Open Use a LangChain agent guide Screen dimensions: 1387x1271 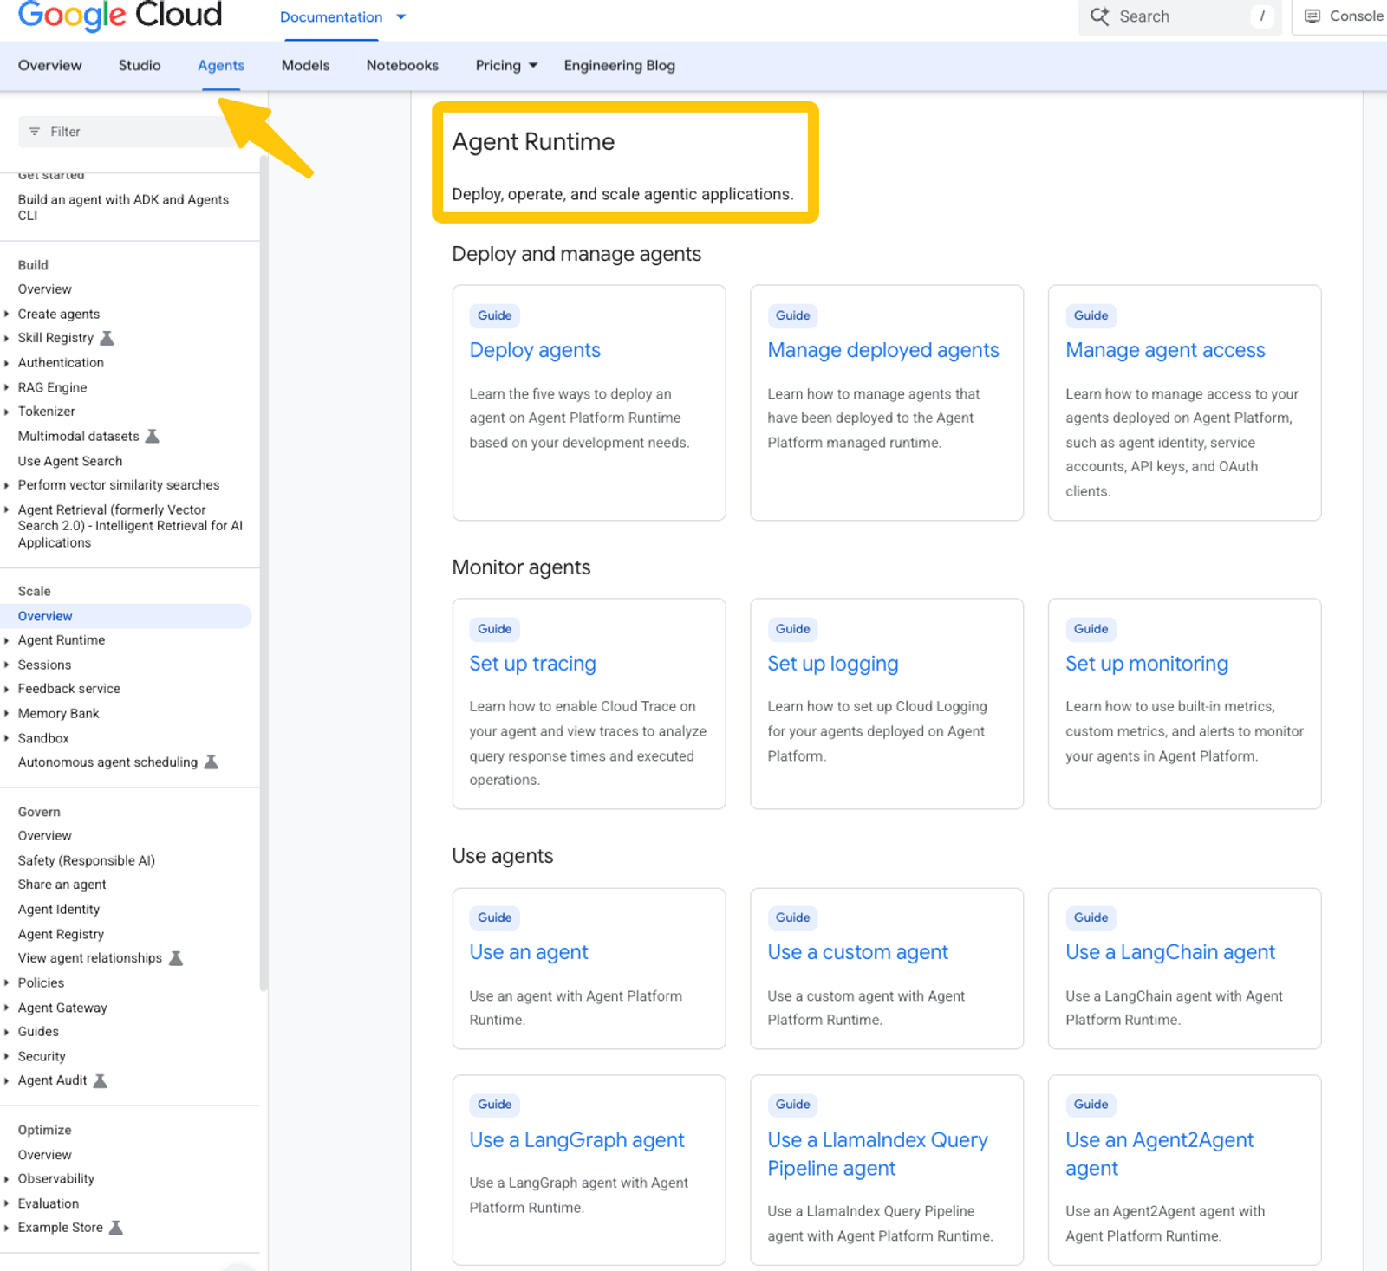(x=1170, y=952)
